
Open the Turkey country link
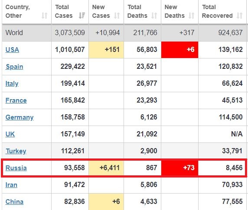(16, 151)
